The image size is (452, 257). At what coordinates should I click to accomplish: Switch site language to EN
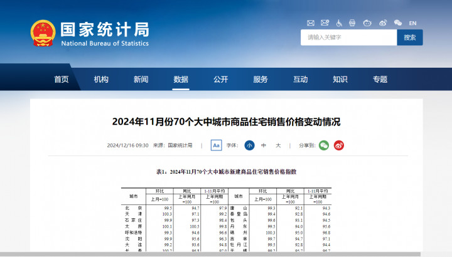[412, 23]
